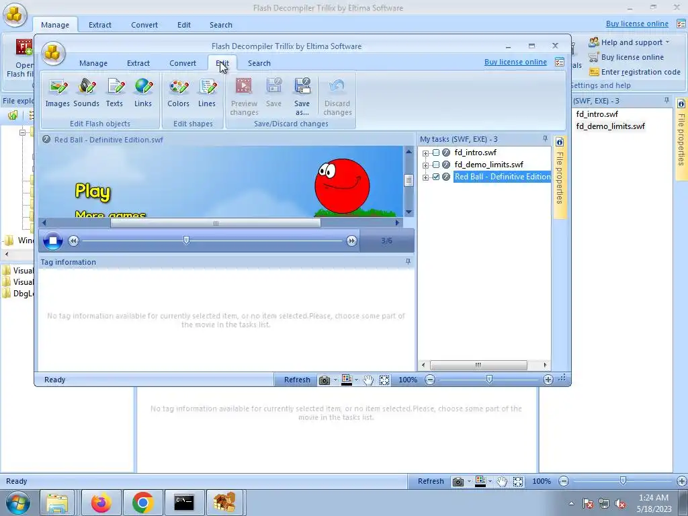688x516 pixels.
Task: Expand the fd_intro.swf tree node
Action: [x=425, y=153]
